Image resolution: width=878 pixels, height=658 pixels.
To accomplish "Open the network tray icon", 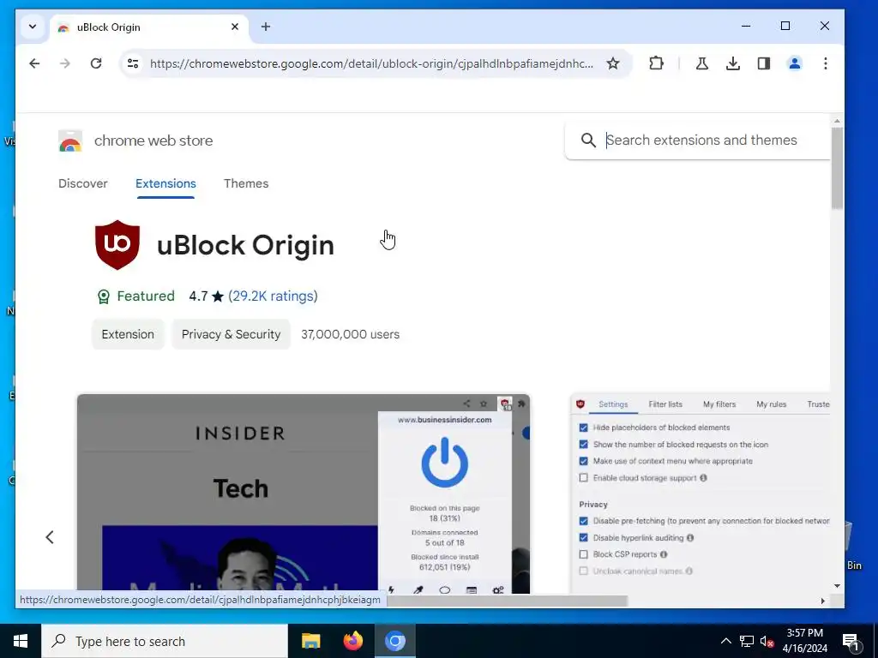I will [747, 641].
